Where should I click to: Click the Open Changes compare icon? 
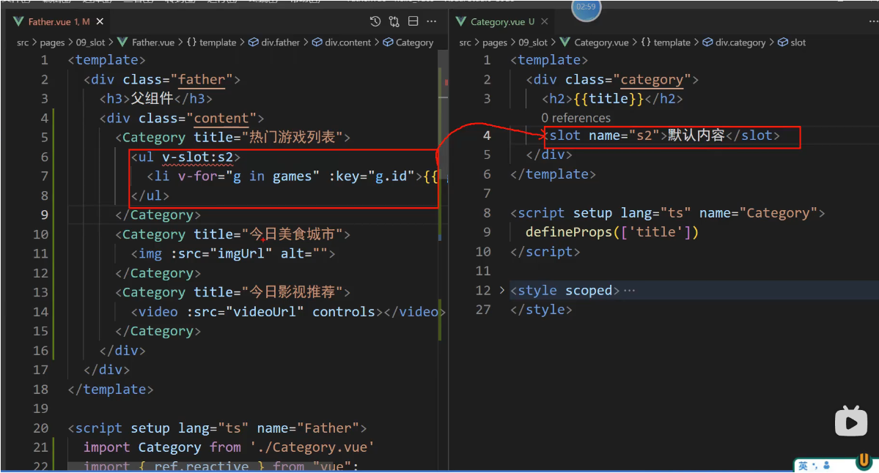(x=394, y=21)
